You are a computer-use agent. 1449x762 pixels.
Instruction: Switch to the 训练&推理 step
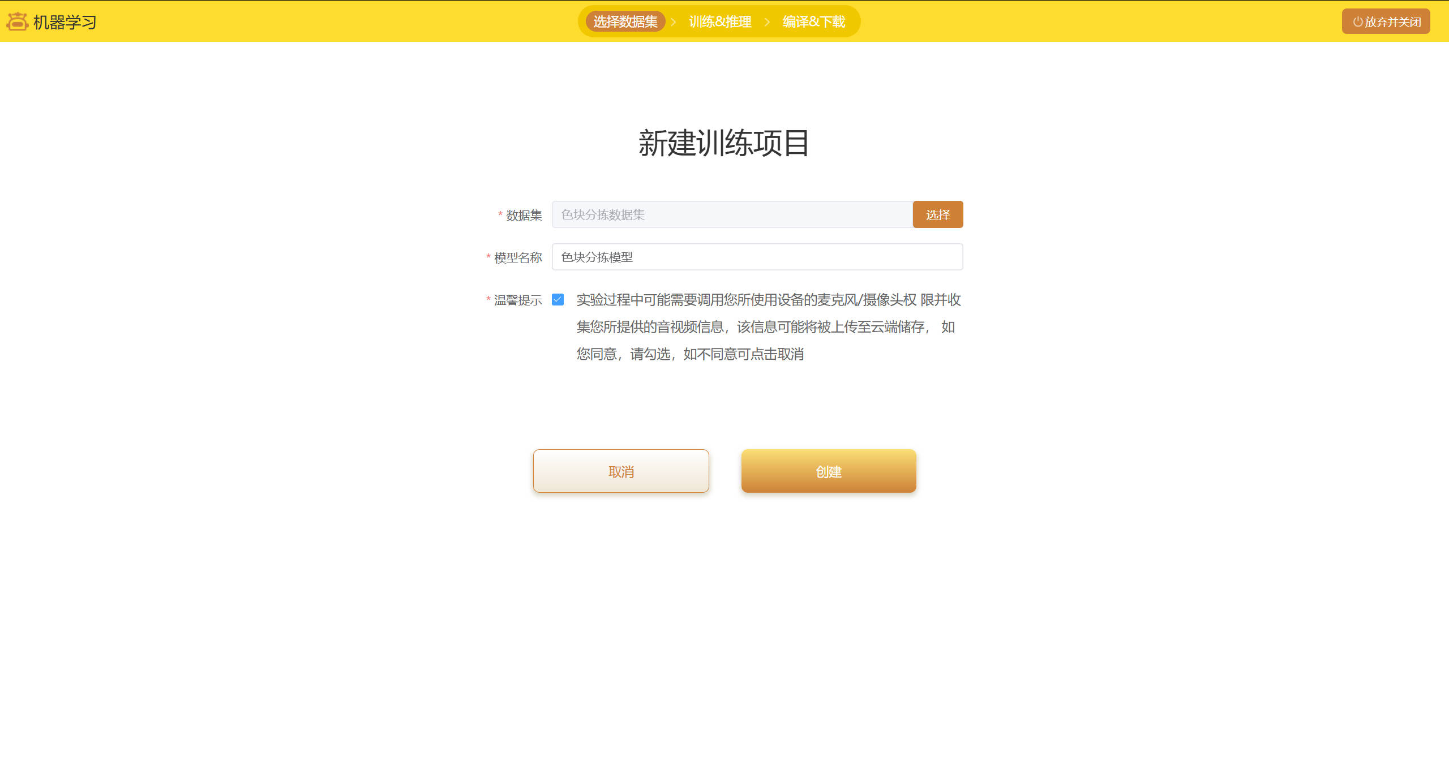tap(720, 21)
